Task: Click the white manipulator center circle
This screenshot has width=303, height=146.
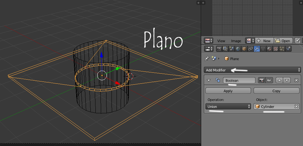Action: pos(102,75)
